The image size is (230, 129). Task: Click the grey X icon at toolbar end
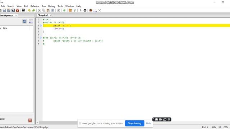[100, 10]
